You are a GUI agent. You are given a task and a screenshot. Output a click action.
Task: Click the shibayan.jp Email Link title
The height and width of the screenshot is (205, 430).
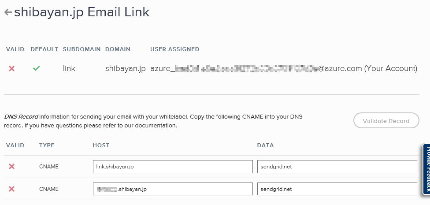82,12
